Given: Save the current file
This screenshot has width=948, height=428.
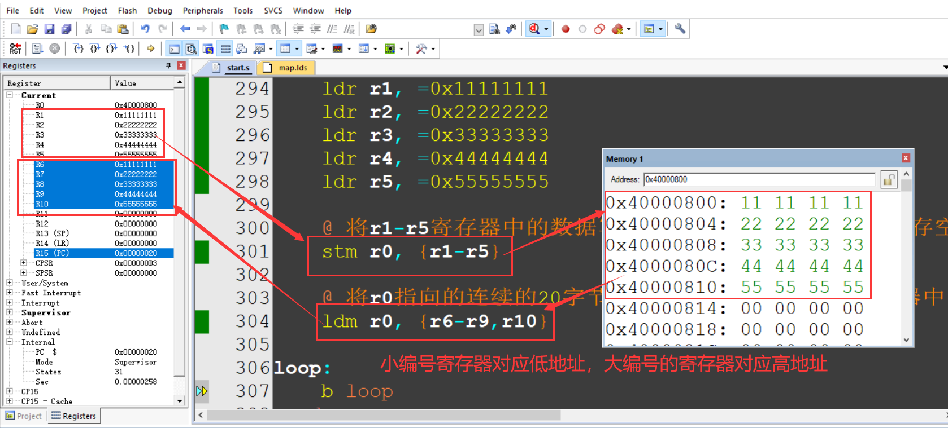Looking at the screenshot, I should tap(49, 29).
